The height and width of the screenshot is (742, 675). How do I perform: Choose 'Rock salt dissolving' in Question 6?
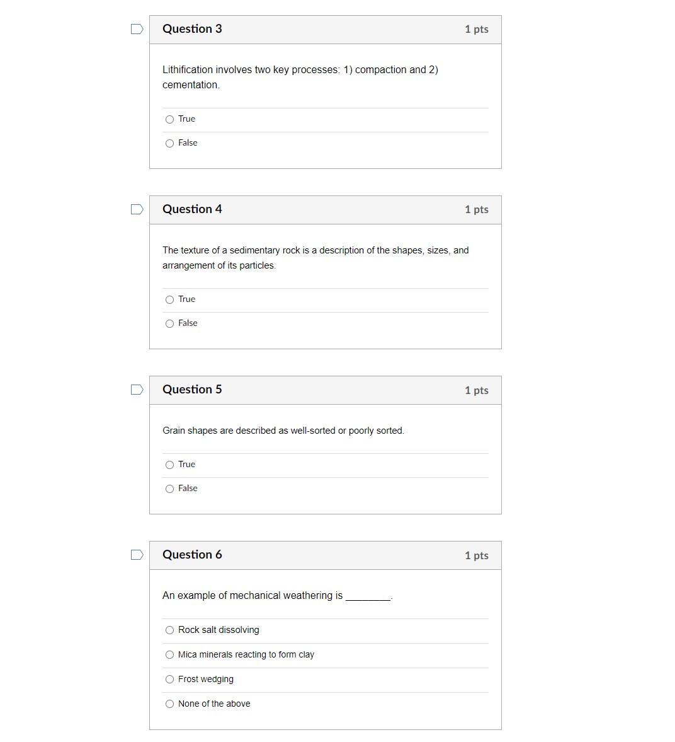tap(169, 630)
